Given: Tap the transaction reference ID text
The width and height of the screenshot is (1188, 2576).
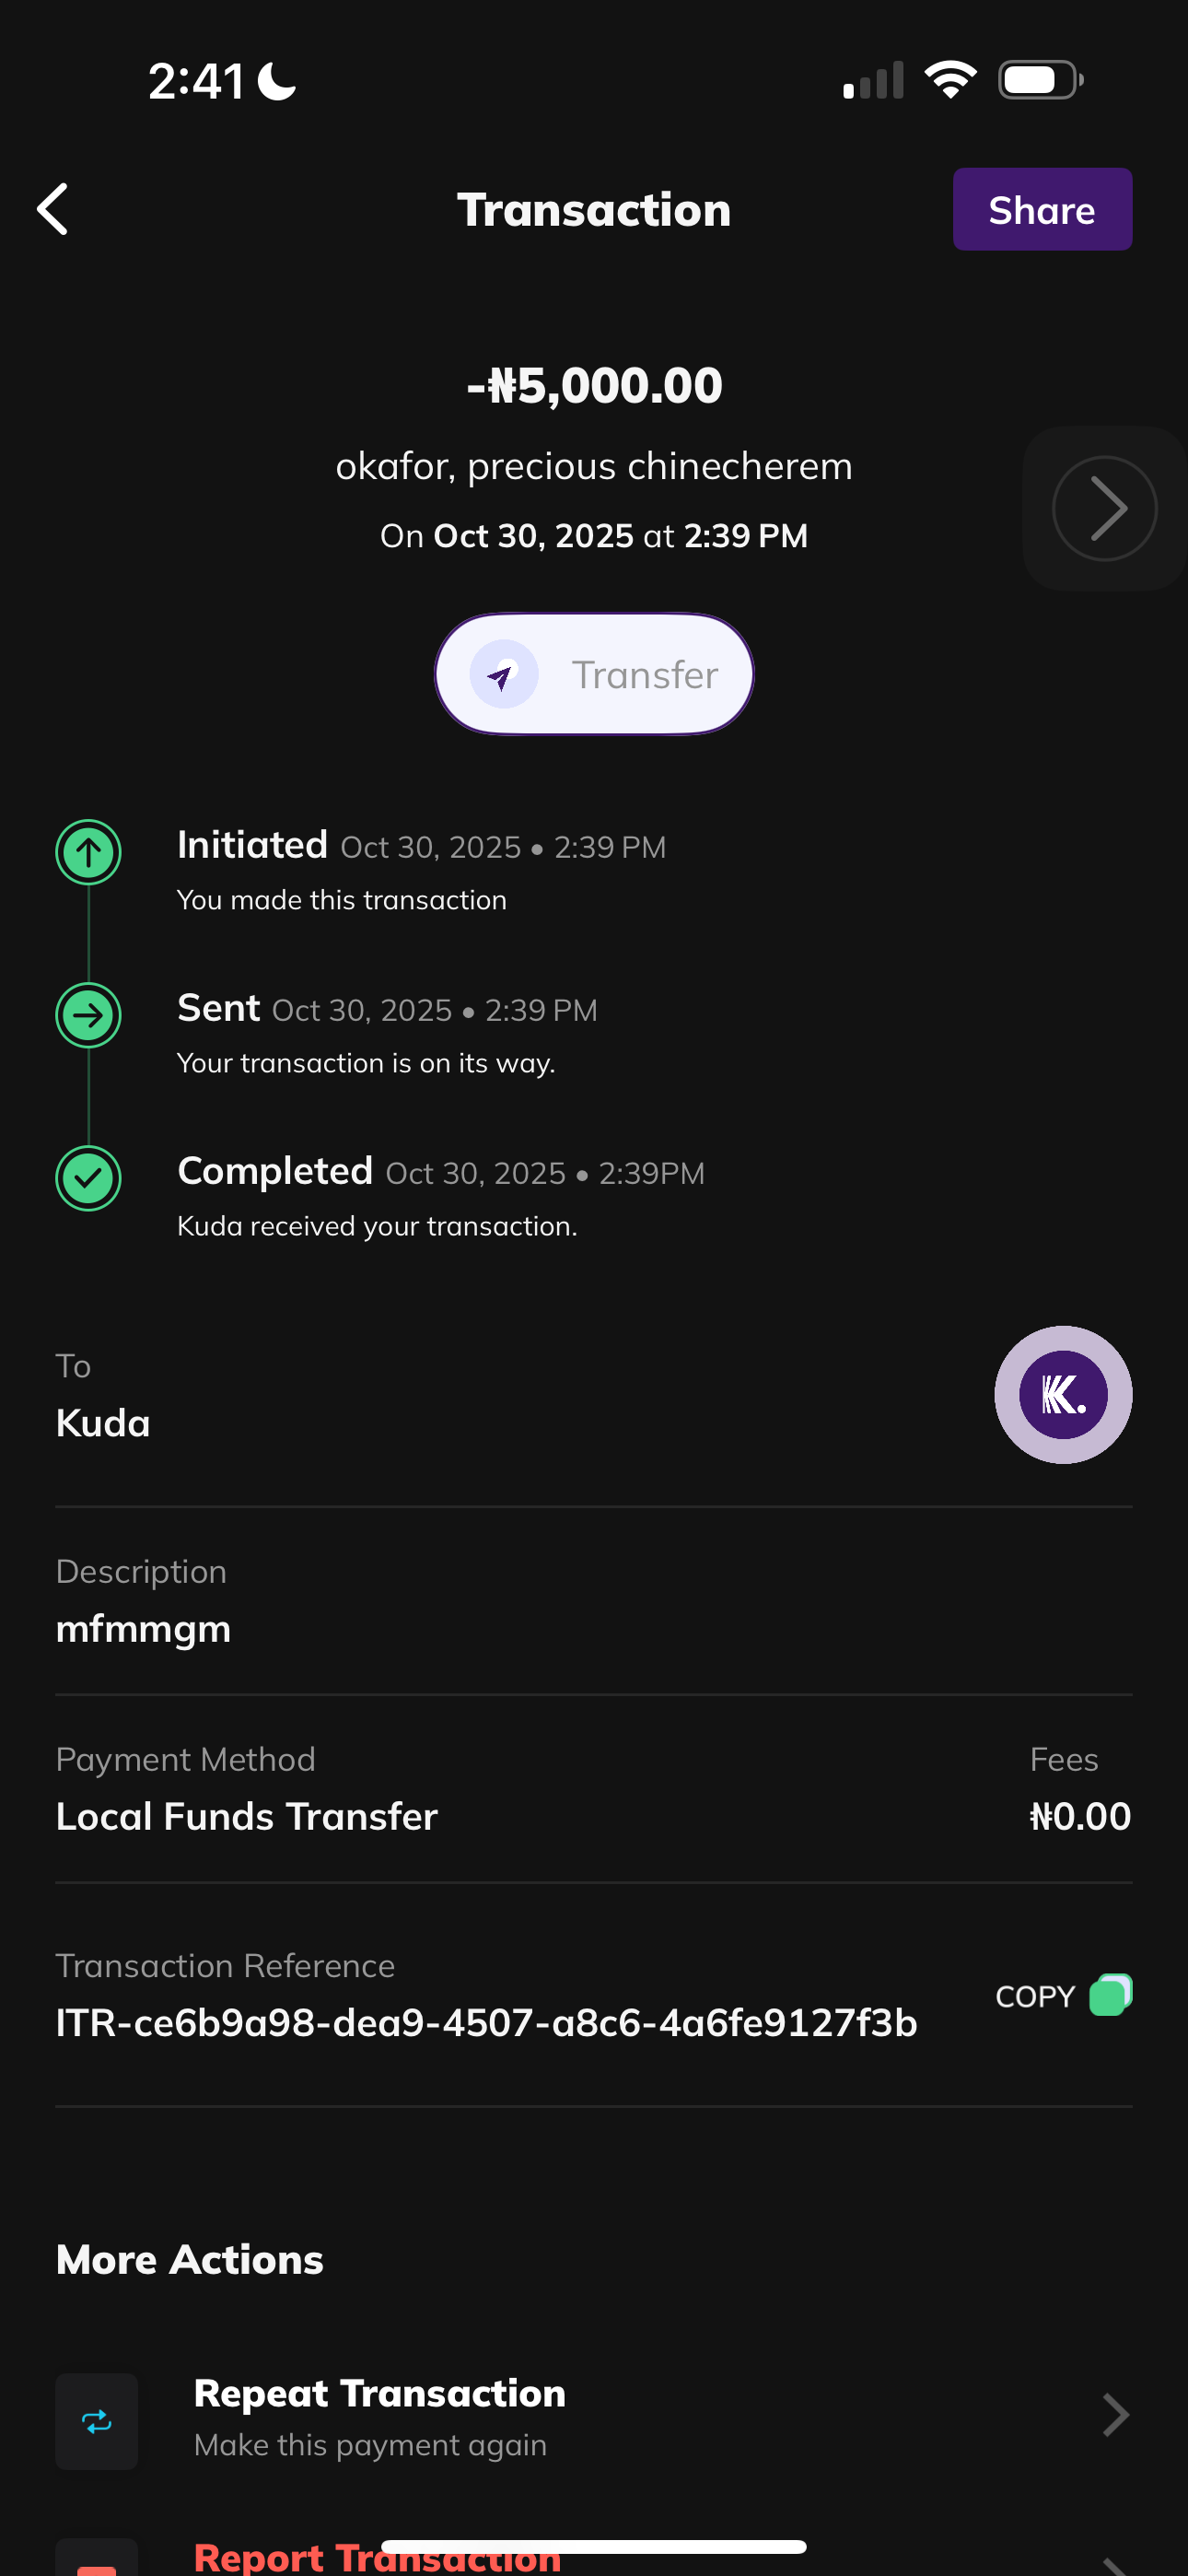Looking at the screenshot, I should (486, 2023).
